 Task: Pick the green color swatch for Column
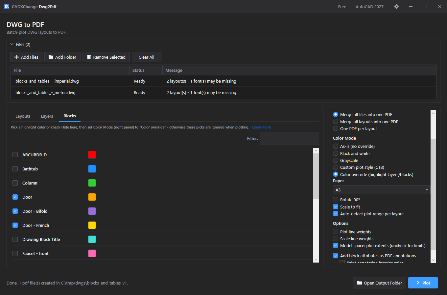92,183
